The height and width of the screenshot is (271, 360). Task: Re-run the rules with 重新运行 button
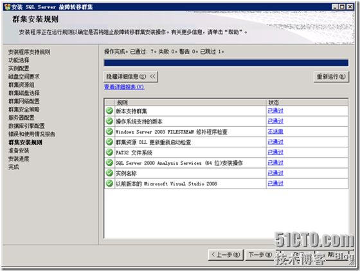(331, 77)
